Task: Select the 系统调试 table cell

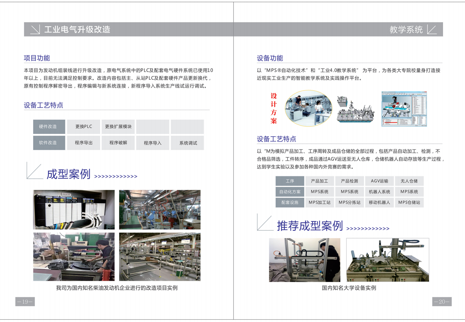Action: (x=187, y=143)
